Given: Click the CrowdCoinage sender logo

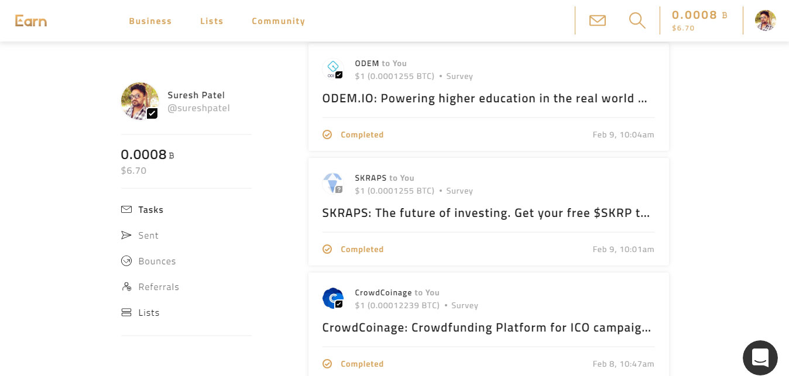Looking at the screenshot, I should pos(332,298).
